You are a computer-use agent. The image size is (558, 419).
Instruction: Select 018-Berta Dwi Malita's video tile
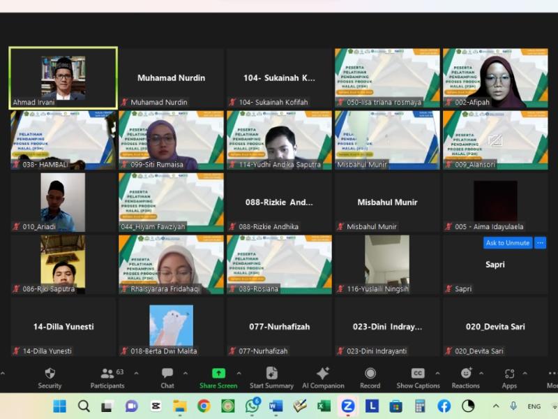pyautogui.click(x=171, y=326)
